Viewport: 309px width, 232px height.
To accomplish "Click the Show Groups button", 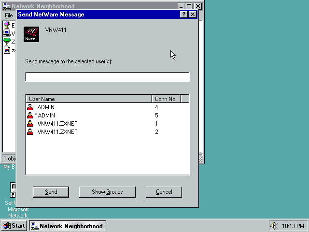I will [107, 192].
